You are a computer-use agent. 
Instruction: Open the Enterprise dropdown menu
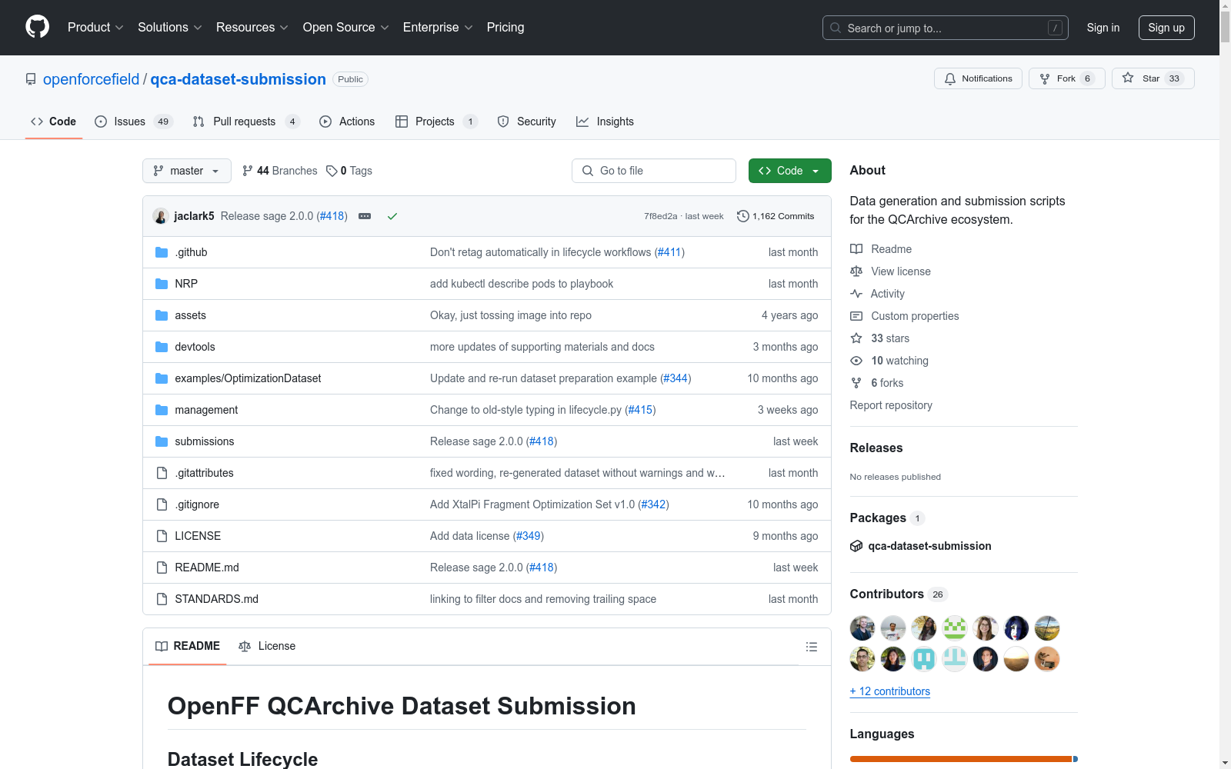coord(438,28)
